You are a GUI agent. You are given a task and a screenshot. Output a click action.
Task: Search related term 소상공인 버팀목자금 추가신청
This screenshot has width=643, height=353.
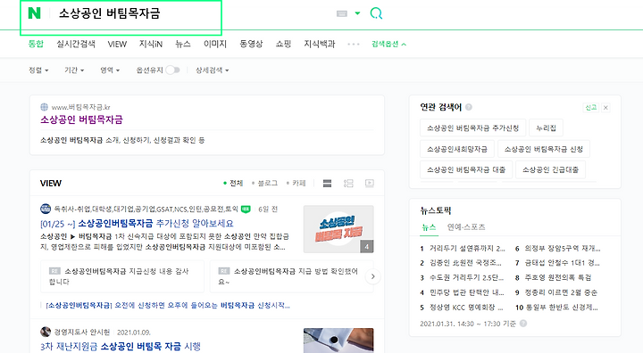point(472,127)
